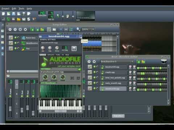174x130 pixels.
Task: Switch to the ENV/LFO tab
Action: [51, 55]
